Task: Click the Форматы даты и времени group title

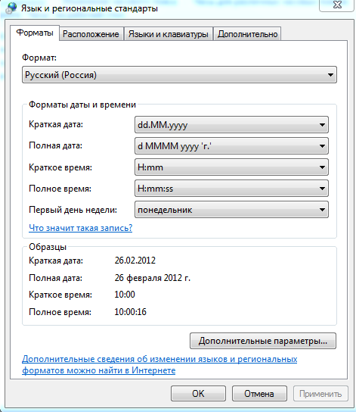Action: click(82, 105)
